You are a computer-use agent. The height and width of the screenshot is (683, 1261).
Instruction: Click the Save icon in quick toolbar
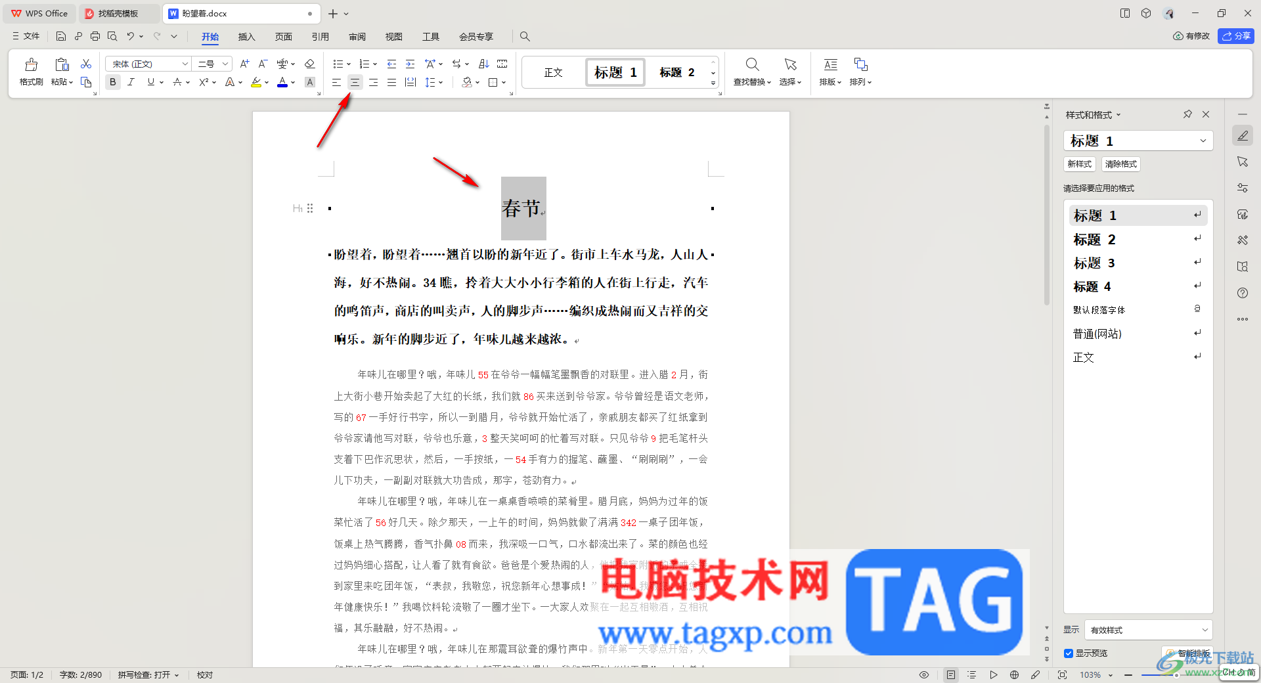pyautogui.click(x=61, y=36)
